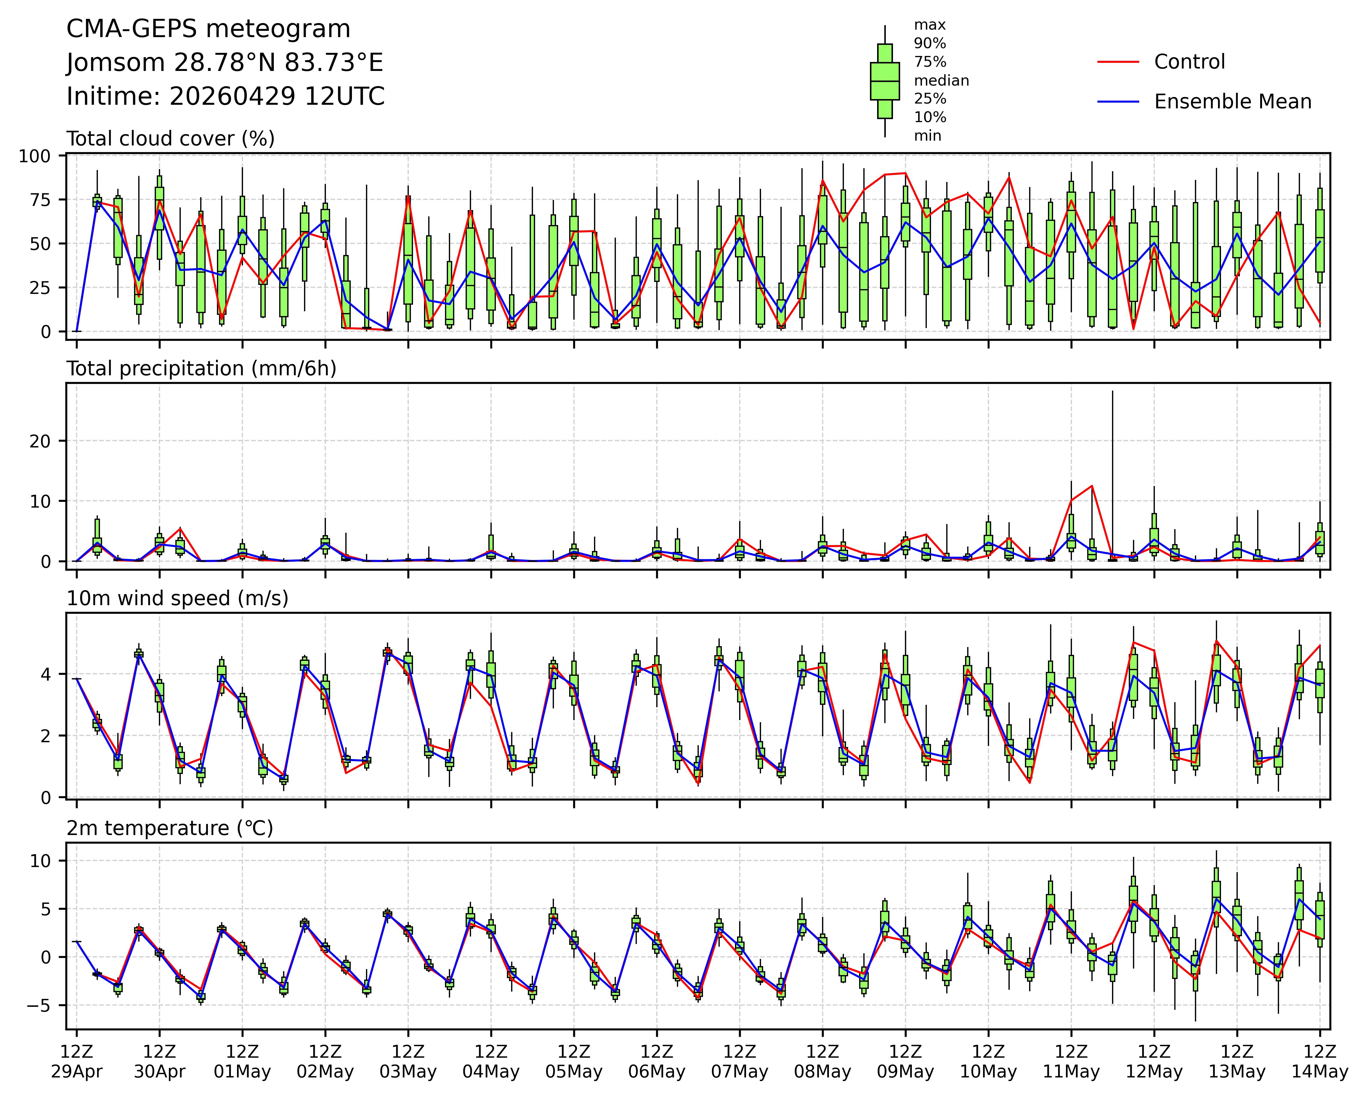Click the Total precipitation panel title

201,368
